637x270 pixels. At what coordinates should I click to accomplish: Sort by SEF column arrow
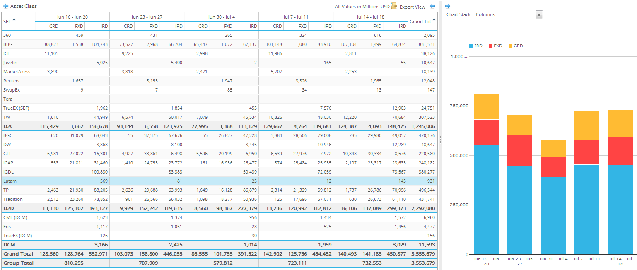pos(14,19)
